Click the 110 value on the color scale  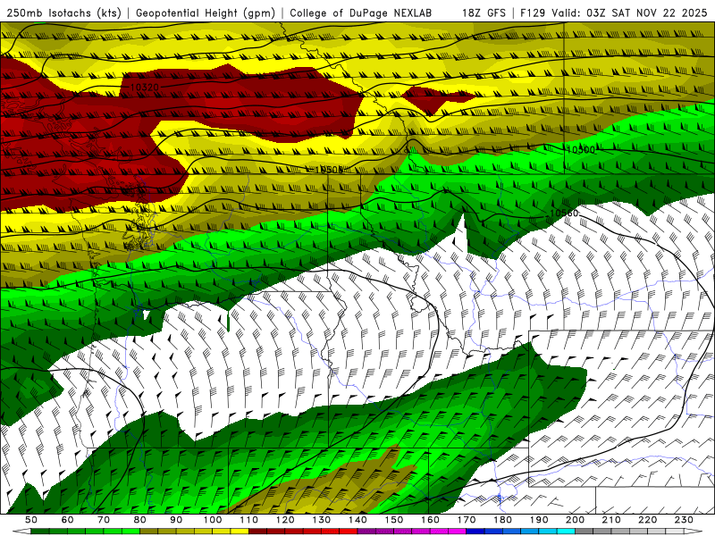click(x=249, y=520)
